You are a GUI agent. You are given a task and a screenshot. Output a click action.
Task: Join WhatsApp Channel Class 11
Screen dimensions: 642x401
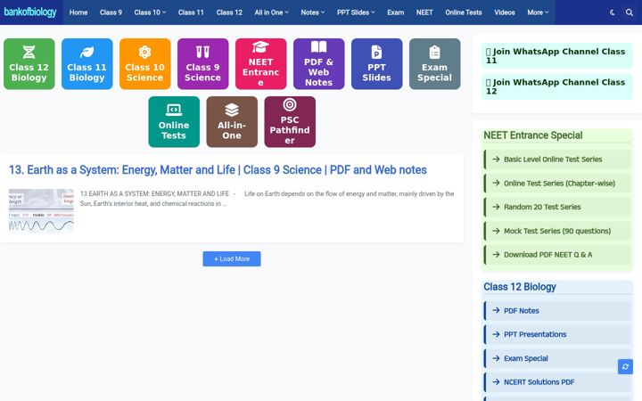pyautogui.click(x=556, y=55)
